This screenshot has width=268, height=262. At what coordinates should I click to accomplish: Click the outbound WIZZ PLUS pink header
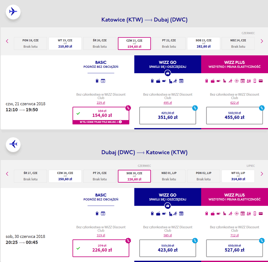pyautogui.click(x=235, y=64)
